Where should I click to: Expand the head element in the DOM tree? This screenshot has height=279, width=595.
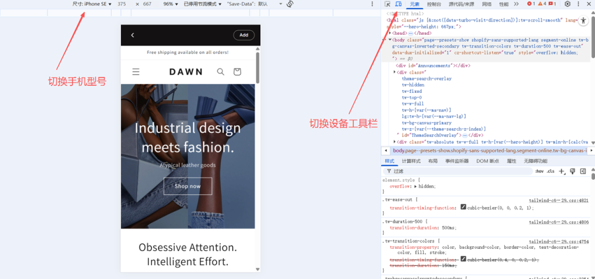pos(390,33)
